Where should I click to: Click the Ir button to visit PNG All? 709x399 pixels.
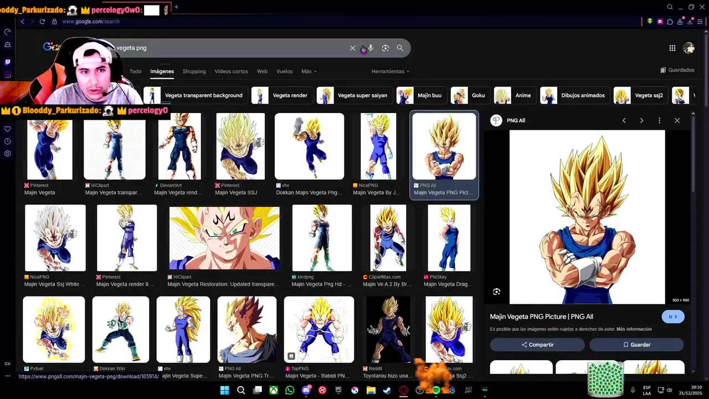pyautogui.click(x=673, y=316)
